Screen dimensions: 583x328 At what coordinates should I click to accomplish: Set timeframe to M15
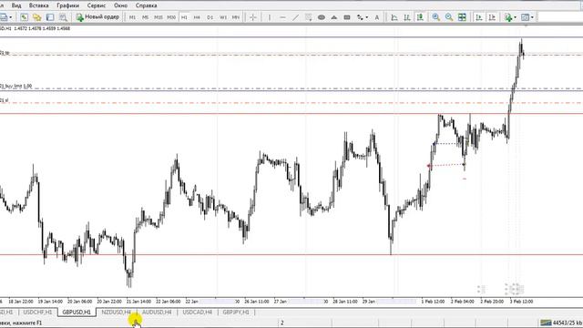pos(158,17)
